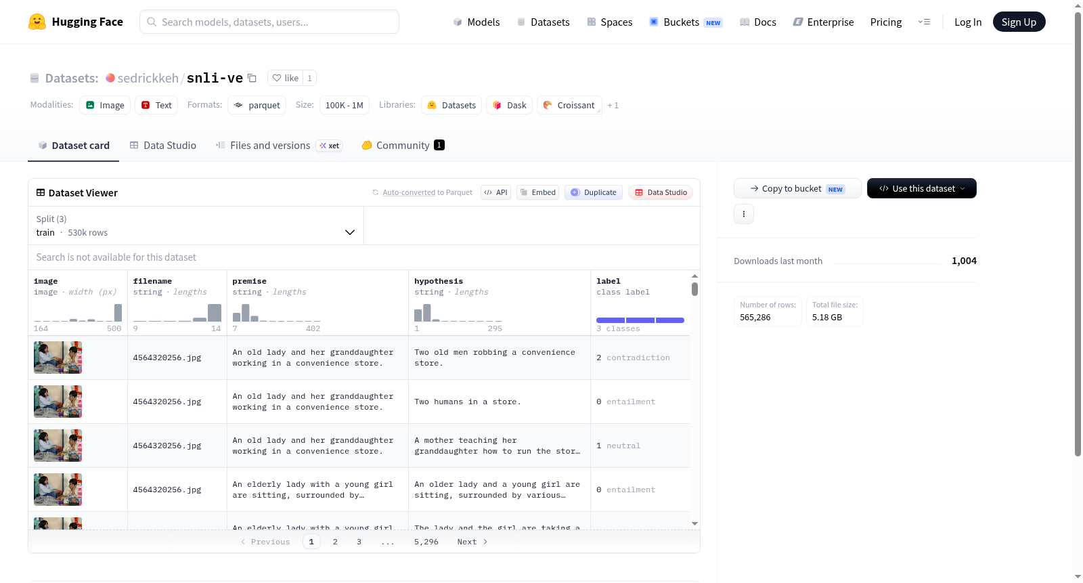This screenshot has height=583, width=1083.
Task: Open Datasets in top navigation
Action: click(543, 22)
